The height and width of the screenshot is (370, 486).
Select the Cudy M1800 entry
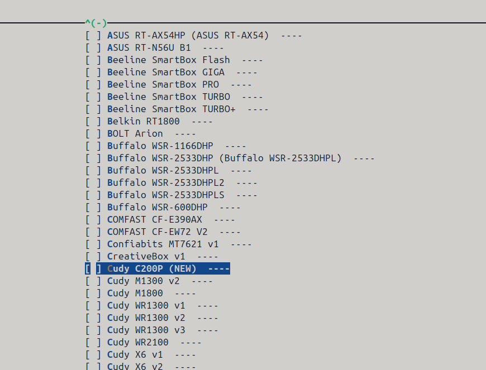tap(140, 293)
